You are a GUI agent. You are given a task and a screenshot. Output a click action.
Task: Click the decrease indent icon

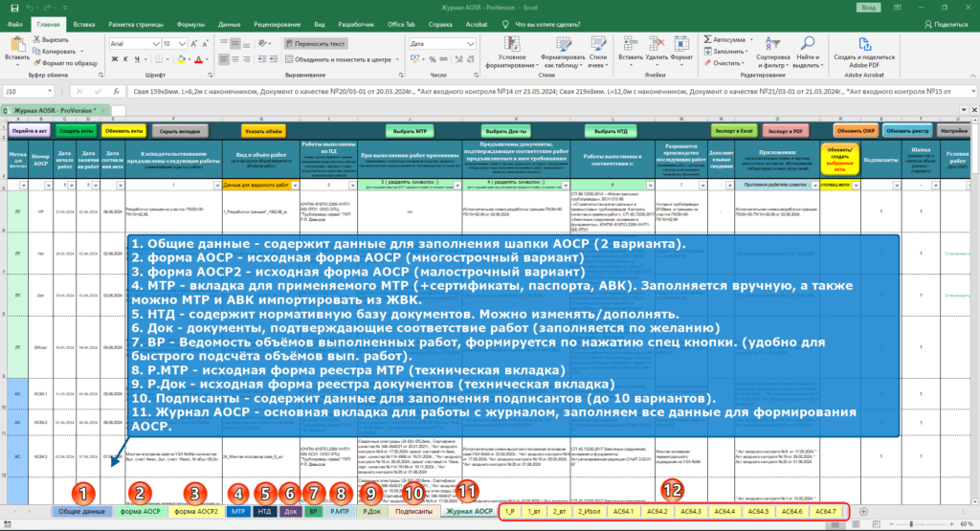[262, 59]
